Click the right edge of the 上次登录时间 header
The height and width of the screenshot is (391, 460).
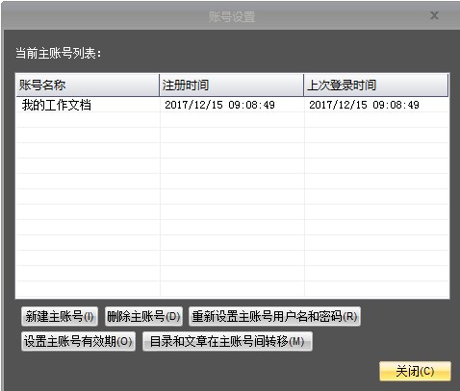point(447,85)
